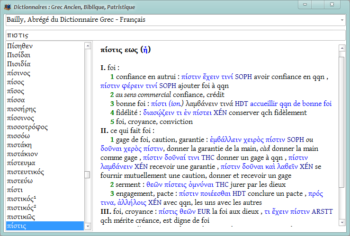Click the phrase πίστιν δοῦναι καὶ λαβεῖν
Screen dimensions: 350x236
259,166
